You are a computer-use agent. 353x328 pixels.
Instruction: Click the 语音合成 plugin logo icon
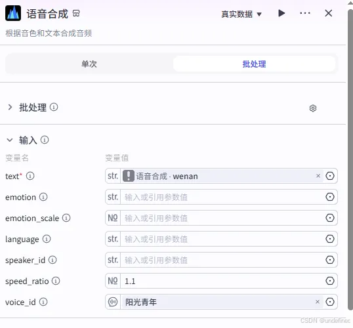click(13, 13)
